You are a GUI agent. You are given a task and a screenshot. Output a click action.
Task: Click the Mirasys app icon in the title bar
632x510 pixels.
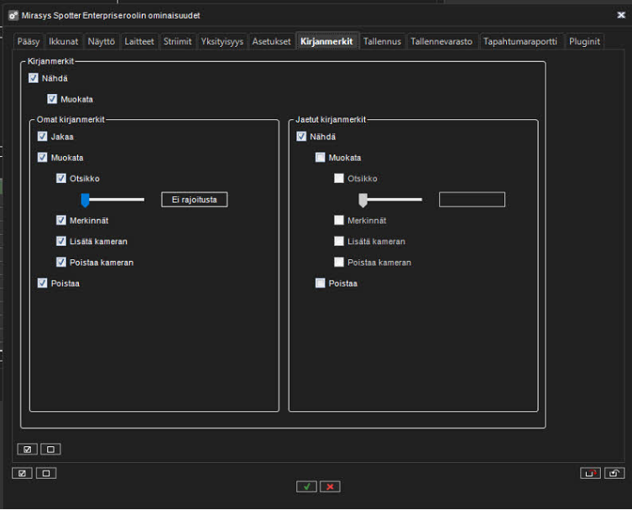click(13, 15)
